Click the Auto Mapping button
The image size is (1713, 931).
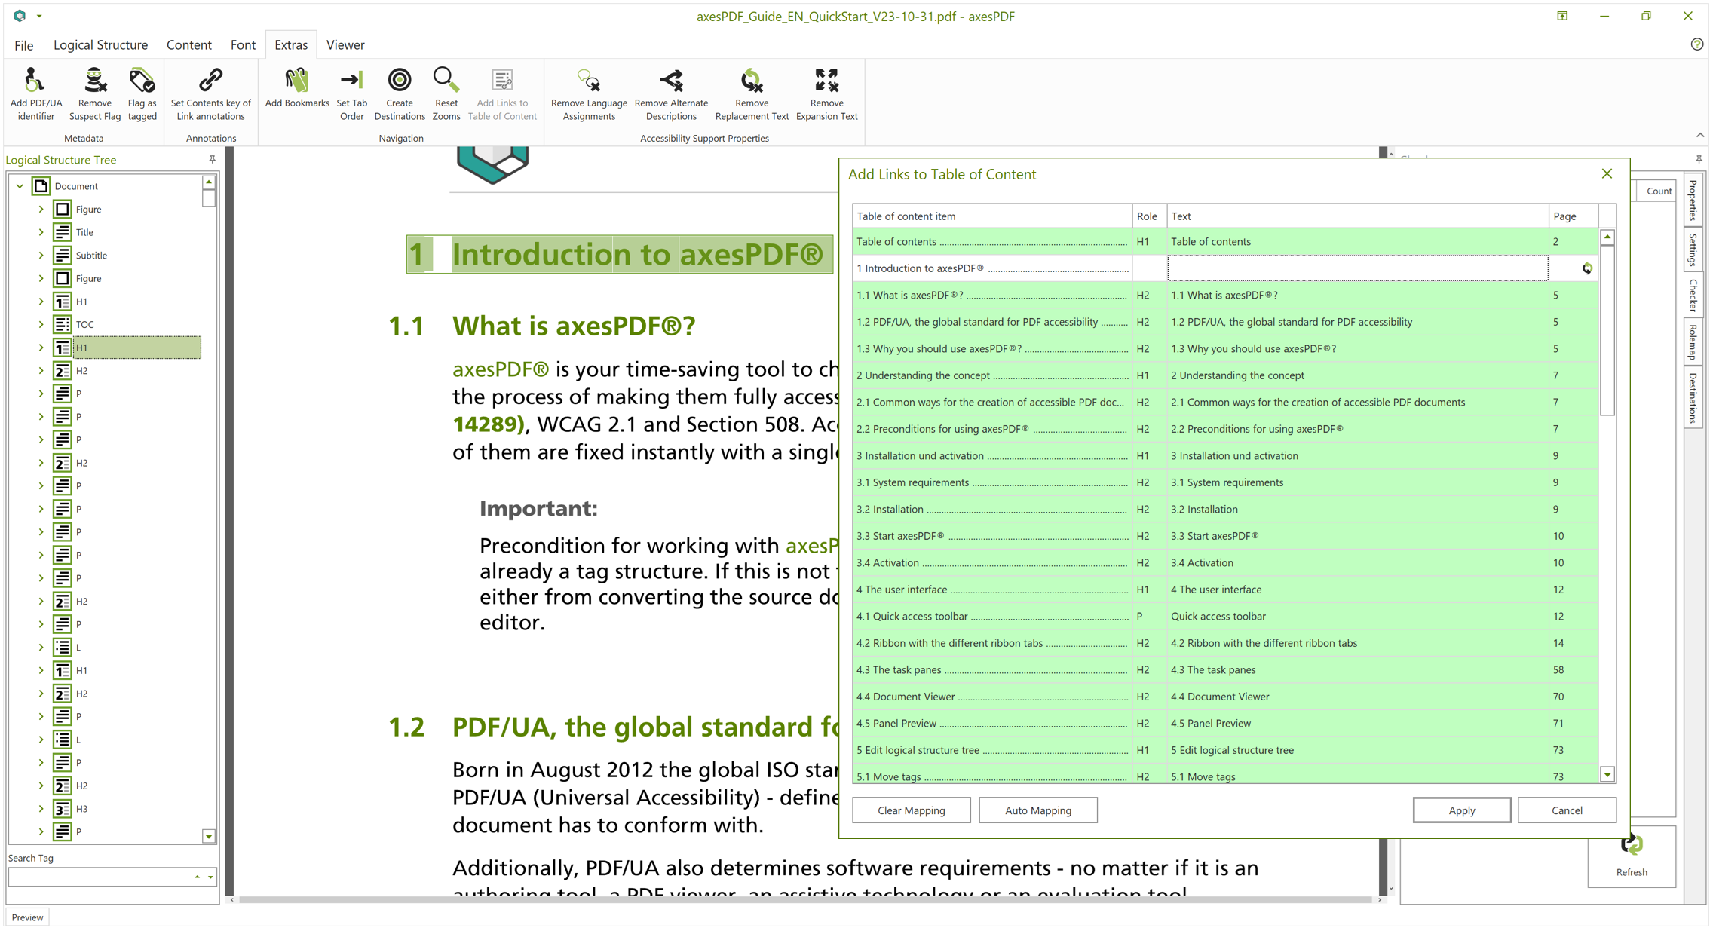tap(1037, 810)
